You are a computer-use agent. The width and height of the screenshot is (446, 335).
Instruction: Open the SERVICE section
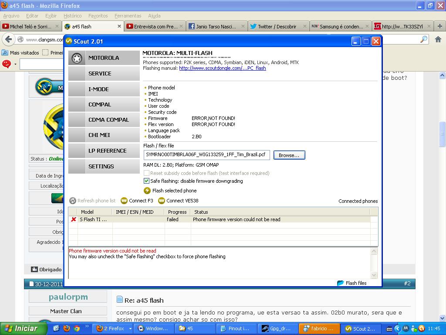pos(104,73)
